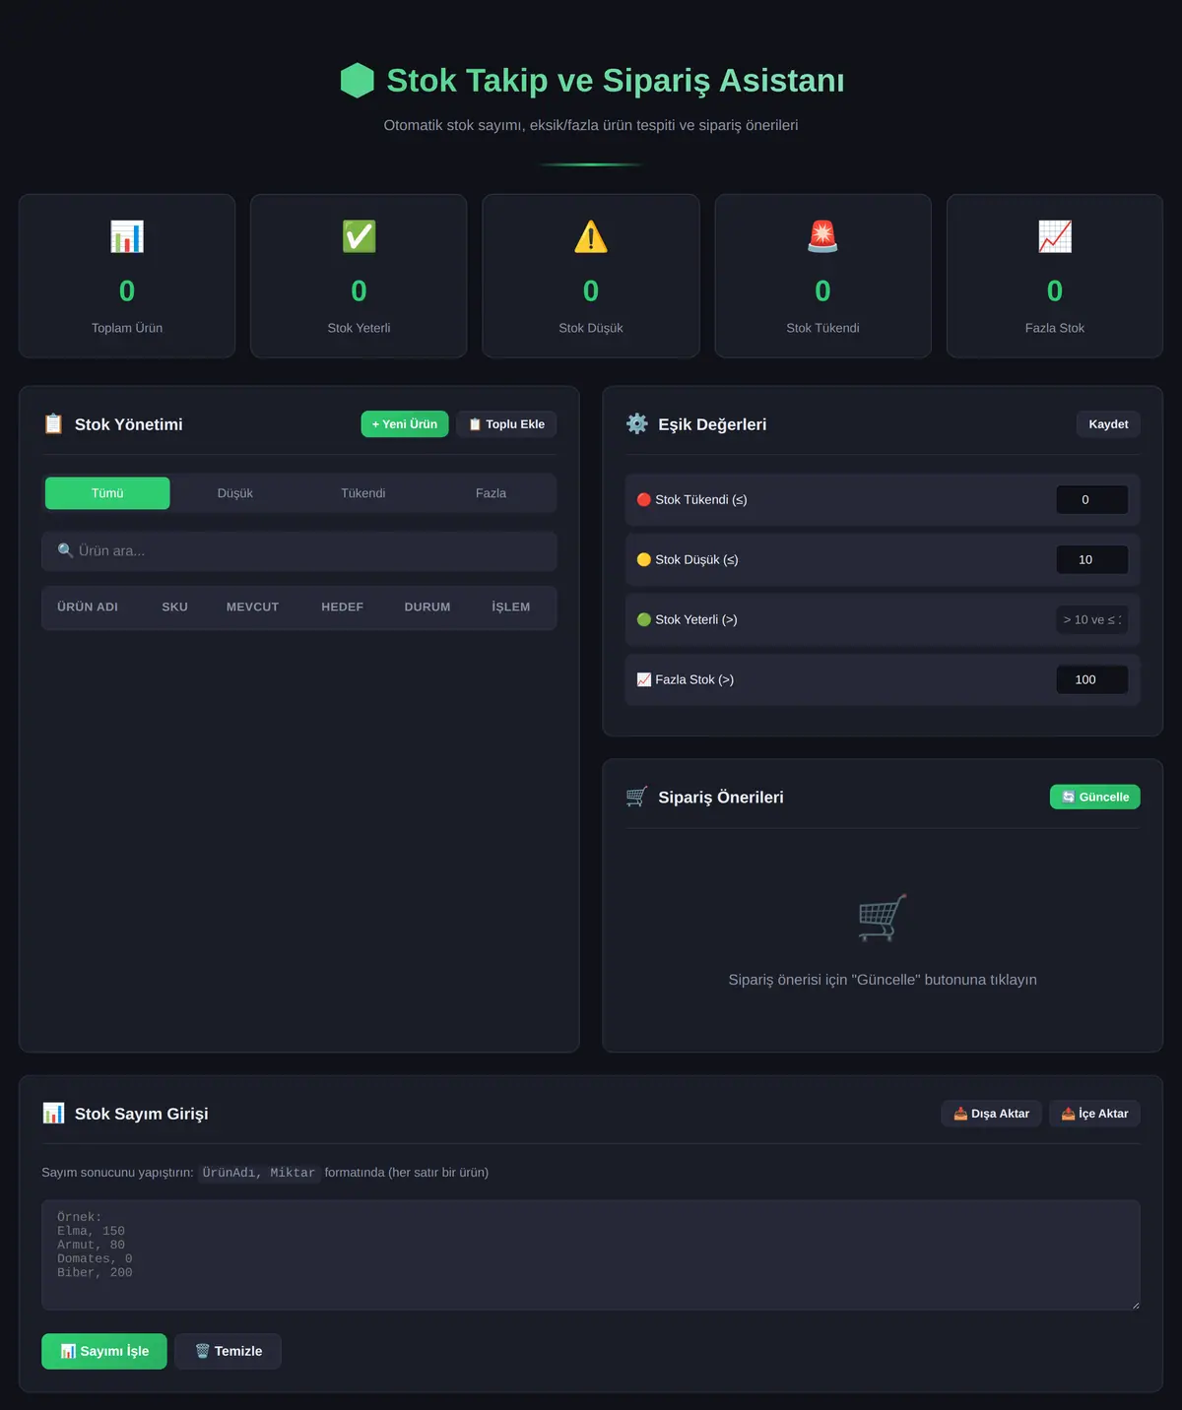Click the green circle icon beside Stok Yeterli (>)
The height and width of the screenshot is (1410, 1182).
coord(644,620)
